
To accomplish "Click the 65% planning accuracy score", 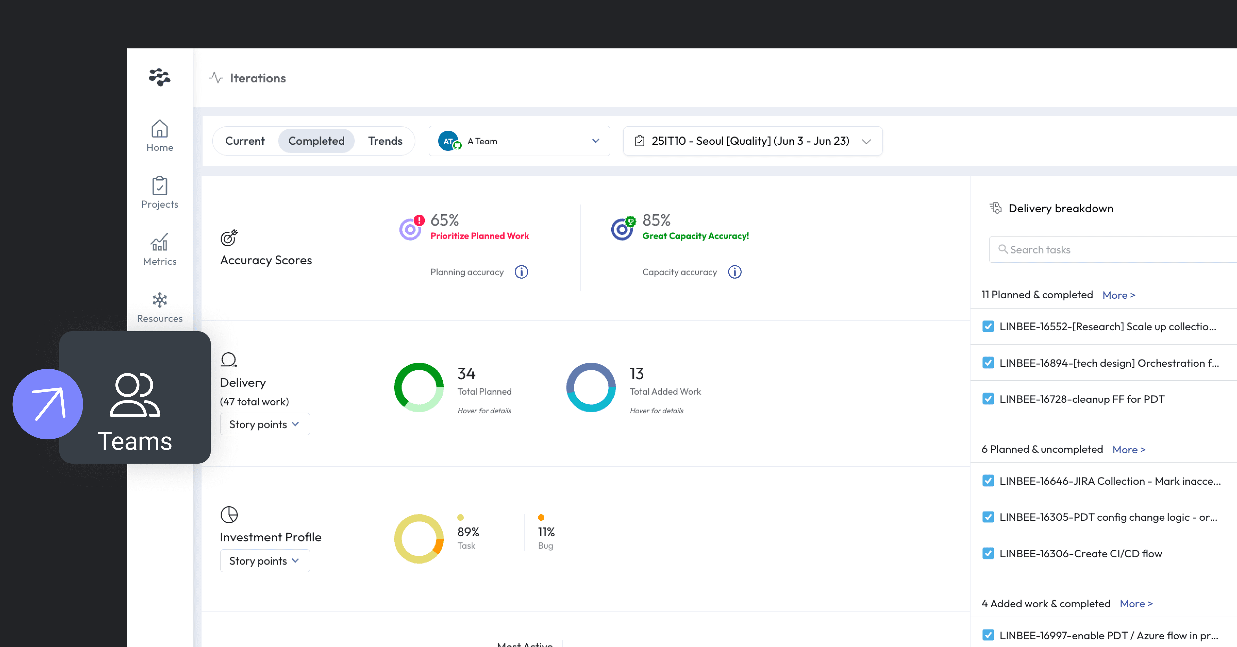I will pyautogui.click(x=444, y=220).
